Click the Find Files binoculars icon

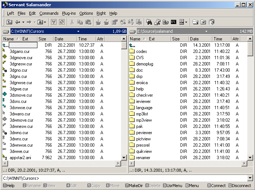(x=150, y=22)
